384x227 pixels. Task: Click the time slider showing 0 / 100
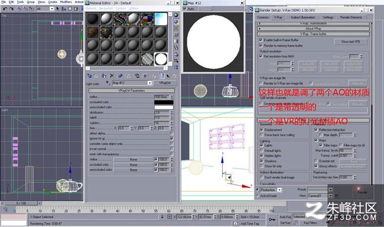click(x=21, y=203)
